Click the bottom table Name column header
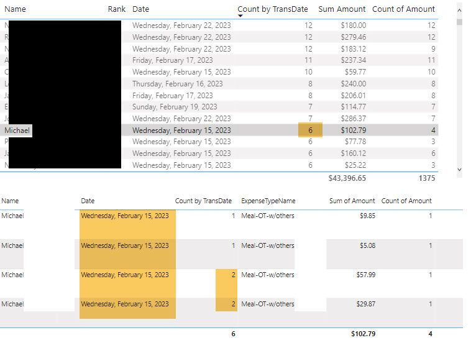This screenshot has height=348, width=471. (x=10, y=201)
